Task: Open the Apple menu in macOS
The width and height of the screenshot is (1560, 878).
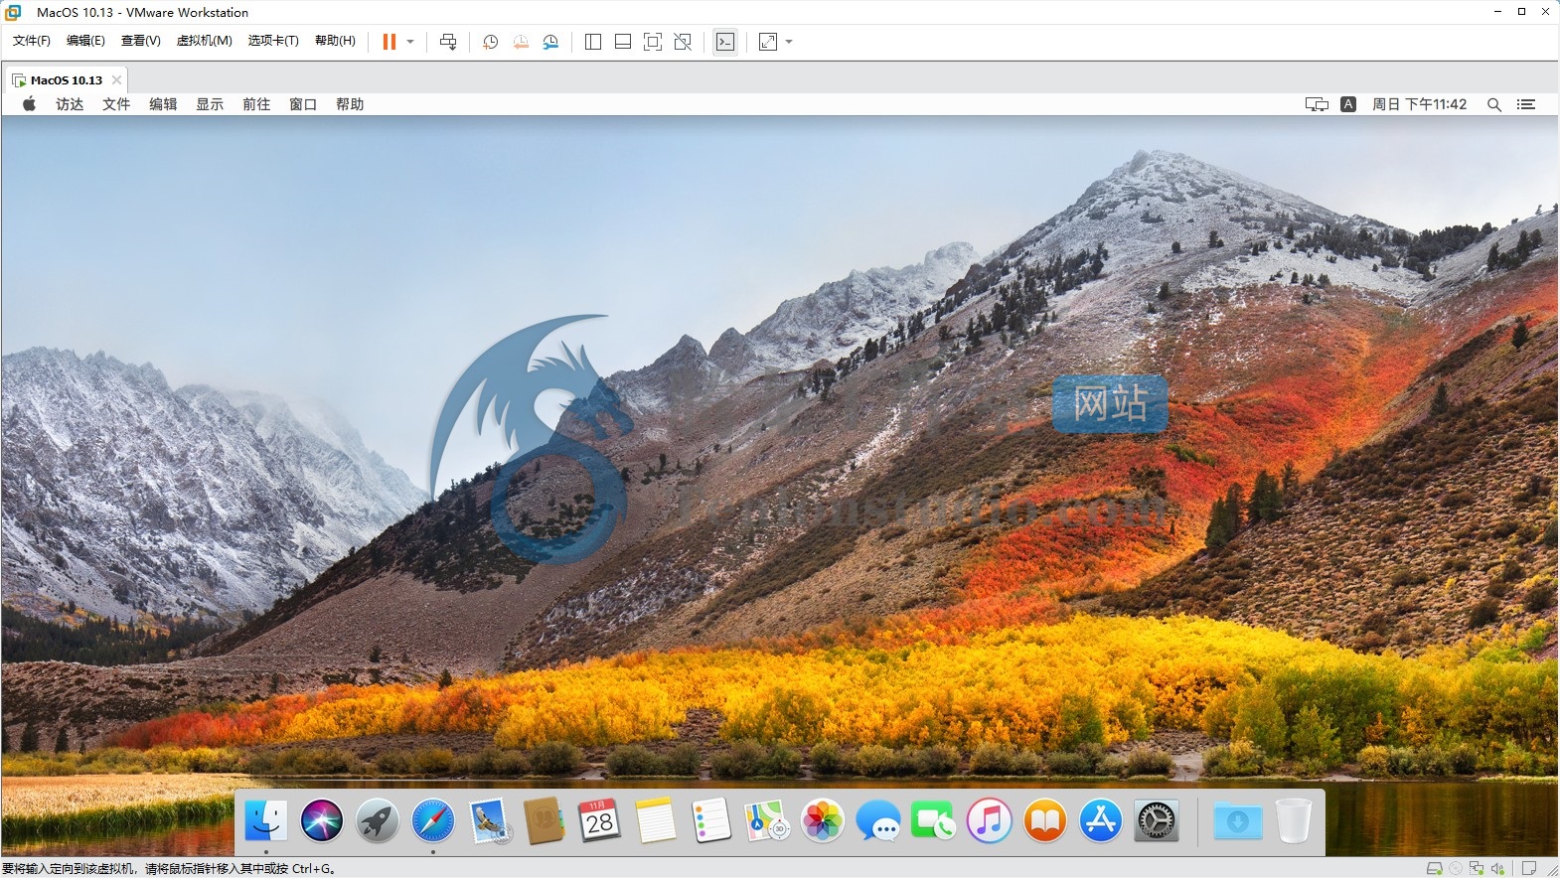Action: tap(30, 104)
